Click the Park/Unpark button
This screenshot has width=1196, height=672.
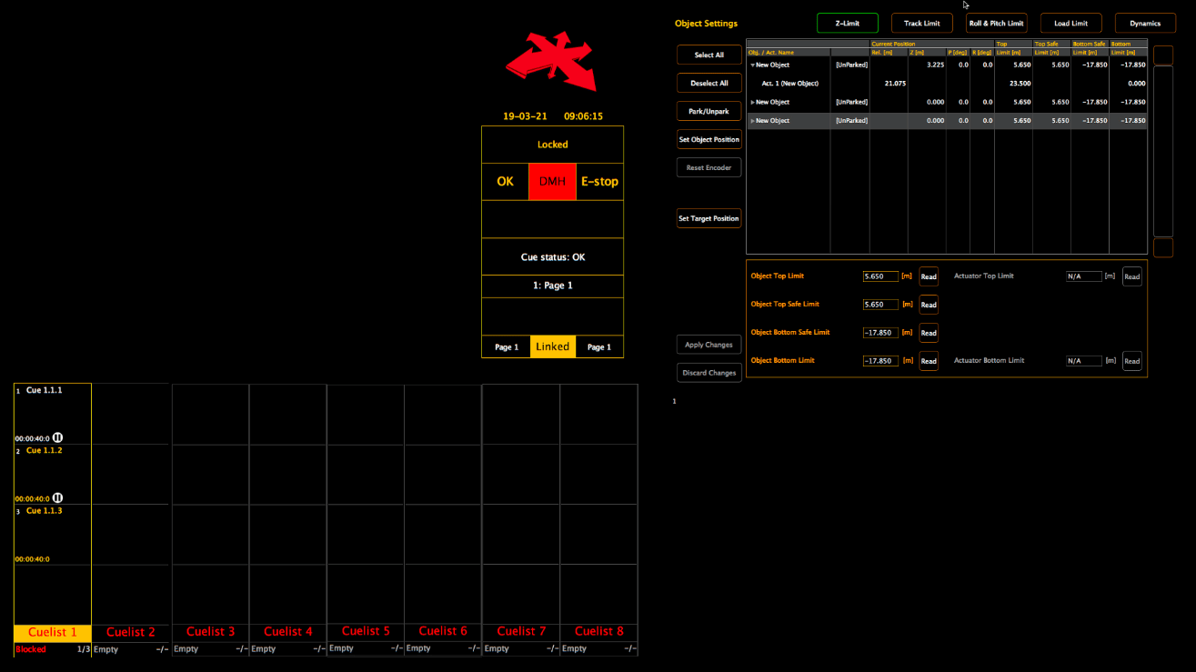(x=709, y=111)
